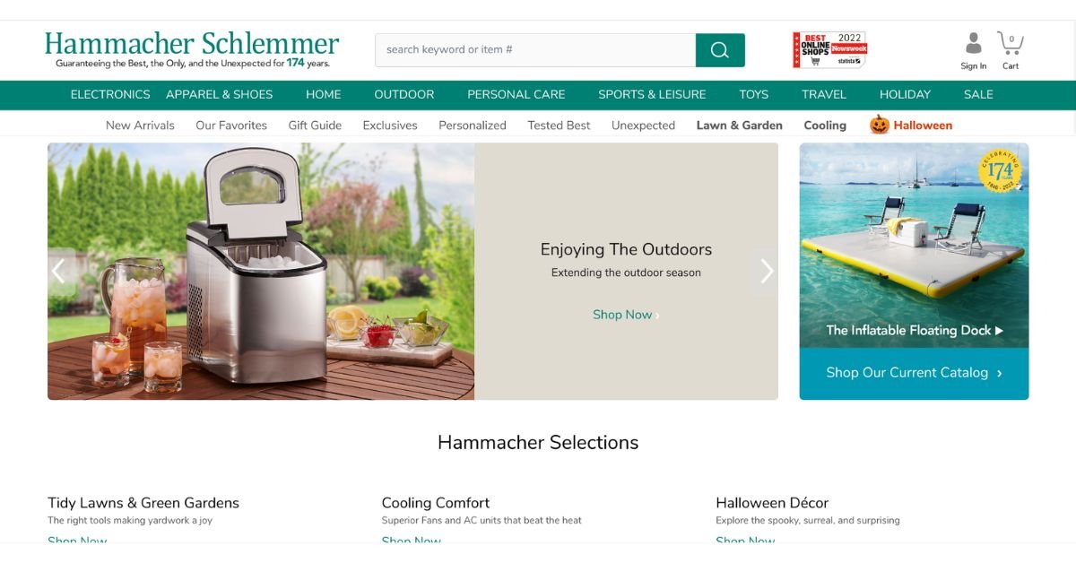
Task: Click the Sign In person icon
Action: [x=974, y=43]
